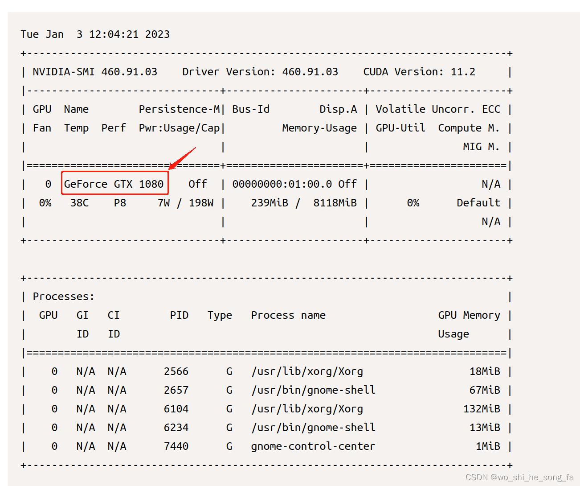Image resolution: width=580 pixels, height=486 pixels.
Task: Click the 1MiB memory usage
Action: (488, 446)
